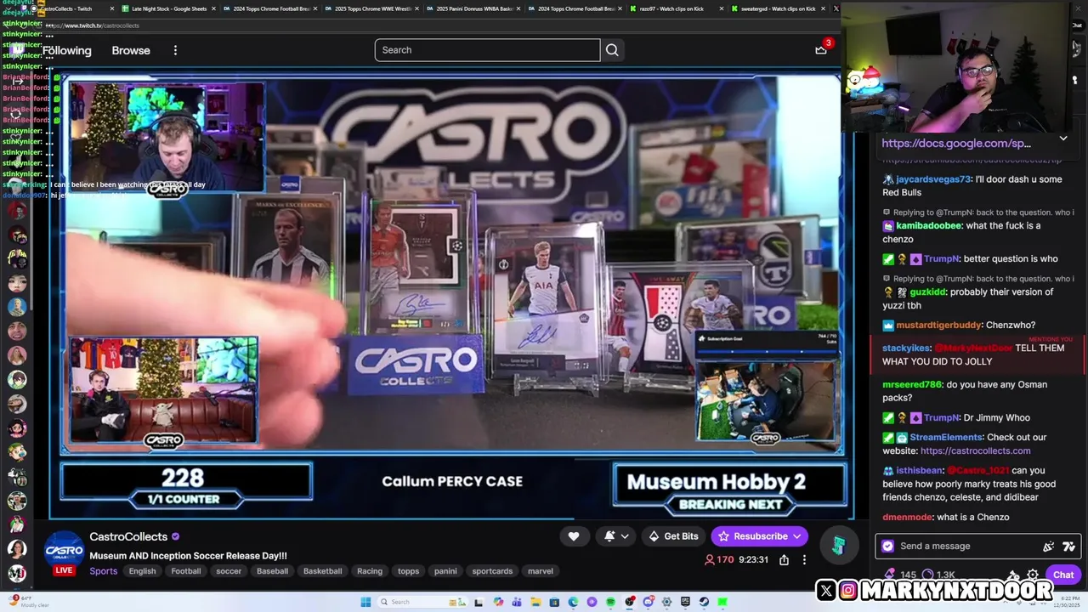Screen dimensions: 1088x612
Task: Open File Explorer from the taskbar
Action: coord(535,602)
